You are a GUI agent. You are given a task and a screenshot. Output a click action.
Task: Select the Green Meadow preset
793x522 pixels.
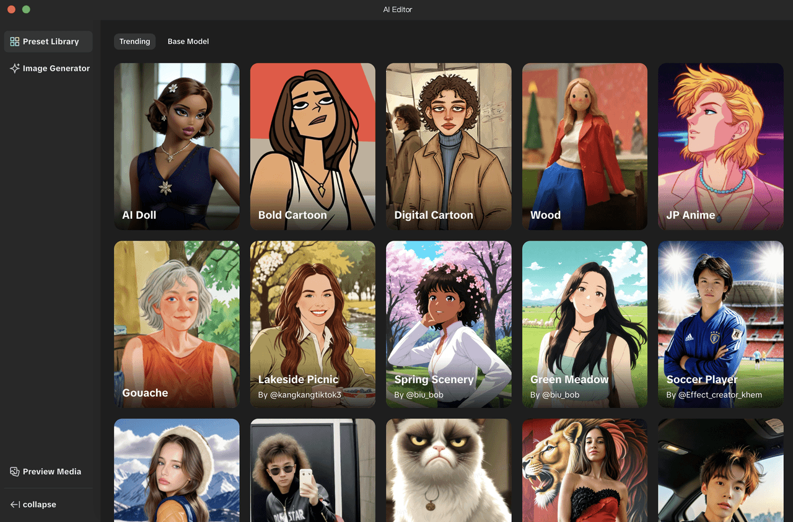pos(585,324)
